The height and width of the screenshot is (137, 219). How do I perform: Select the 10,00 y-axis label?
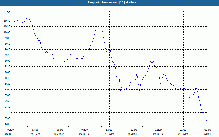pyautogui.click(x=7, y=32)
